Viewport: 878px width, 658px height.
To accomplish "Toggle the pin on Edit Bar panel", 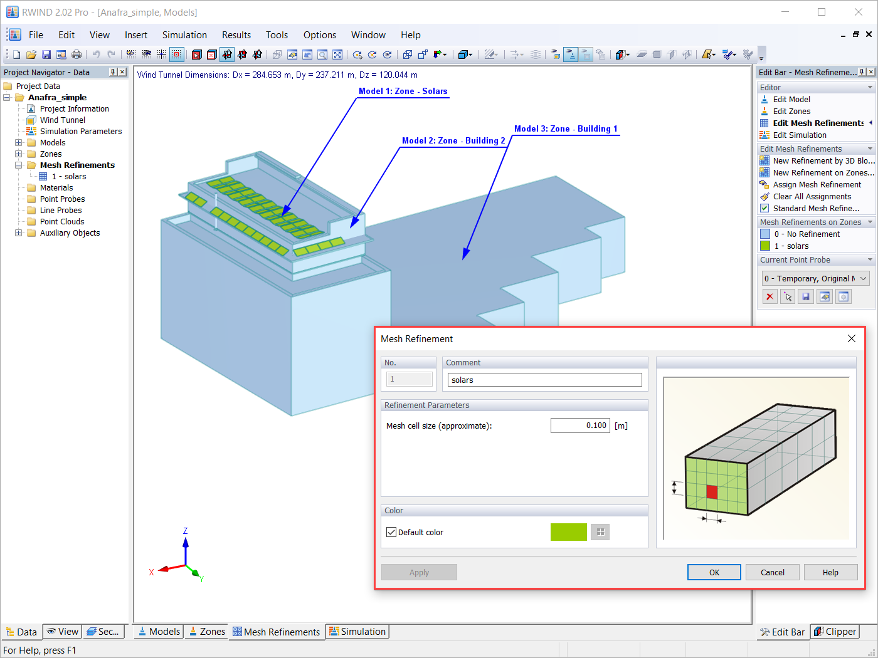I will coord(862,72).
